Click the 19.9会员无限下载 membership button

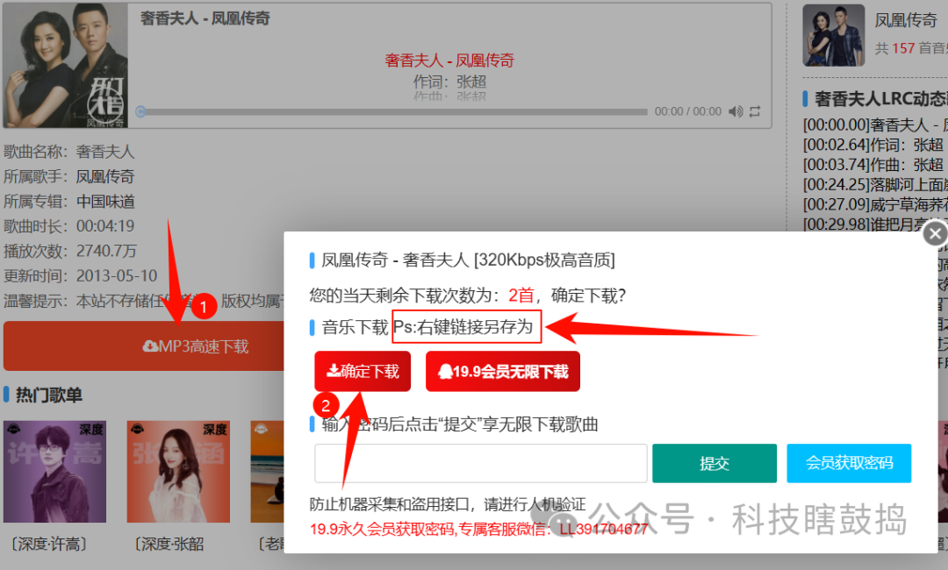click(x=503, y=371)
